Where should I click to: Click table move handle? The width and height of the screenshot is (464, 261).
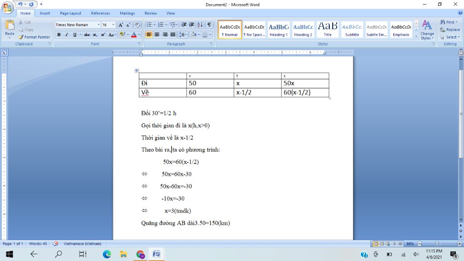click(136, 70)
